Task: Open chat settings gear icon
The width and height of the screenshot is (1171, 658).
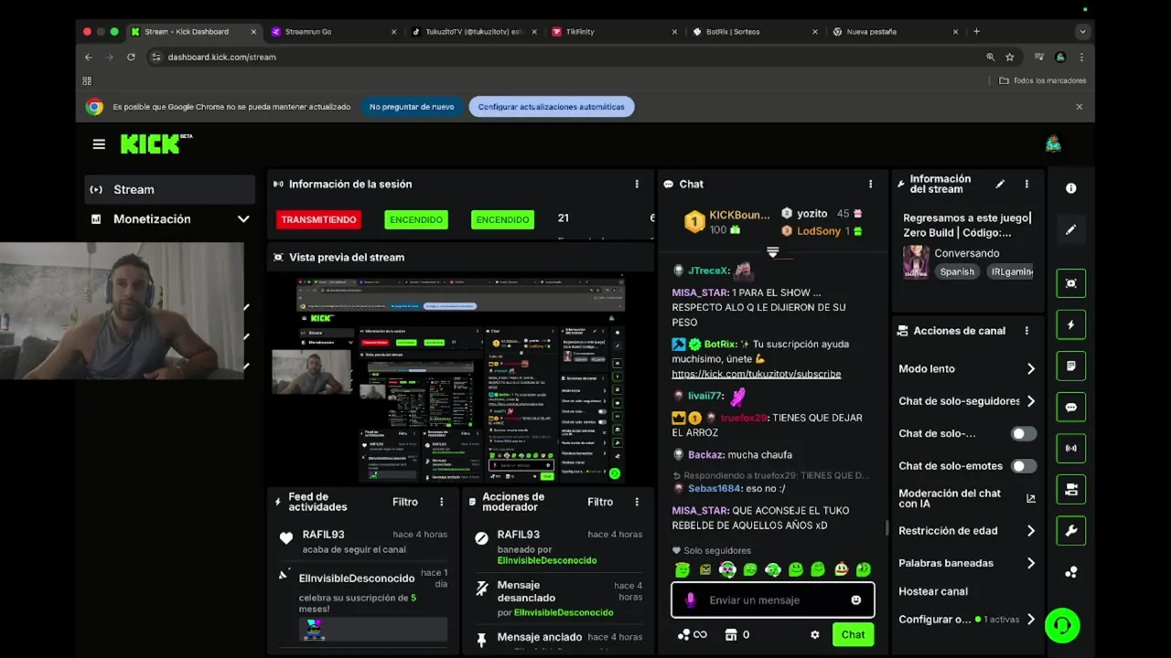Action: pyautogui.click(x=815, y=634)
